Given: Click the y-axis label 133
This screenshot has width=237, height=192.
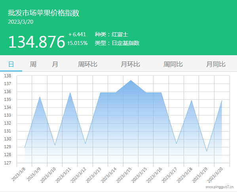Looking at the screenshot, I should click(8, 116).
